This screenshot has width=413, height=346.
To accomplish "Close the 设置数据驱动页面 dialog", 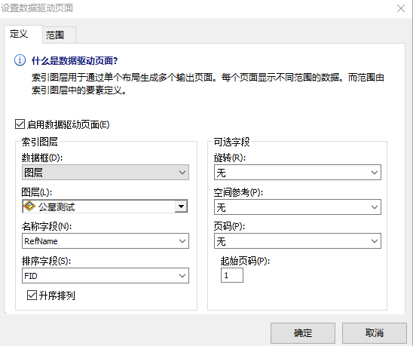I will [x=401, y=8].
